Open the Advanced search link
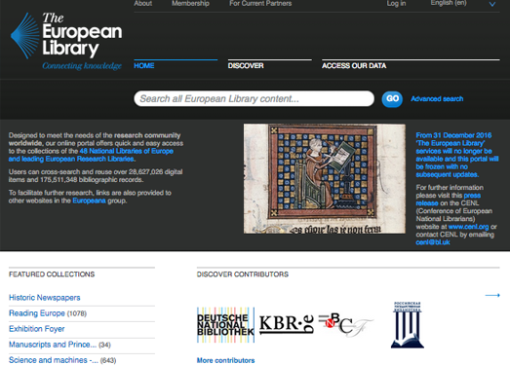The image size is (510, 365). 437,98
